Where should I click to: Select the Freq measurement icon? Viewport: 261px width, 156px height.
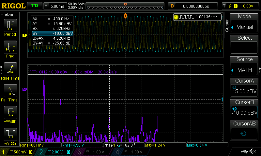[10, 47]
